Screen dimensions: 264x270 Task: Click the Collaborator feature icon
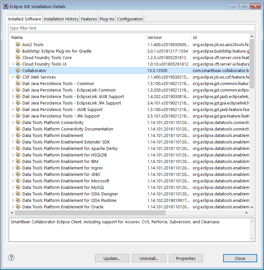click(18, 70)
